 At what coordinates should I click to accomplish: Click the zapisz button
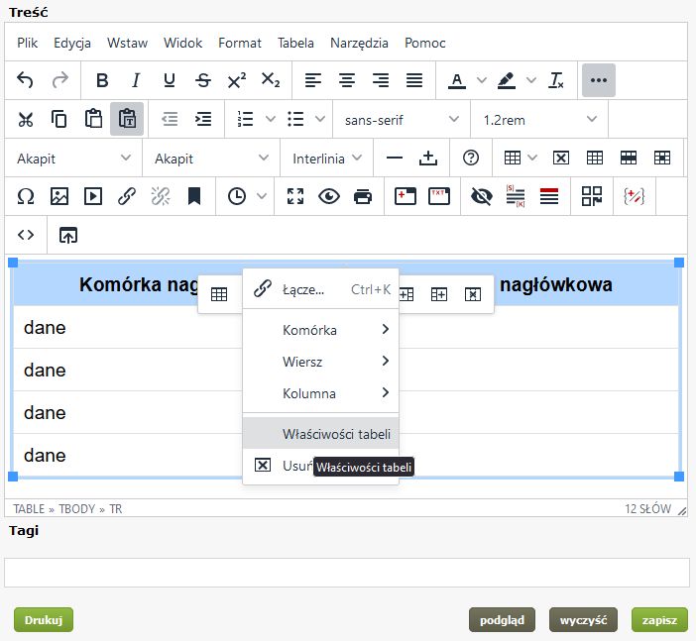pos(658,620)
